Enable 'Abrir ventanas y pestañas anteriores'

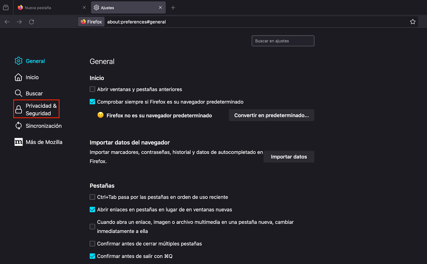coord(92,89)
